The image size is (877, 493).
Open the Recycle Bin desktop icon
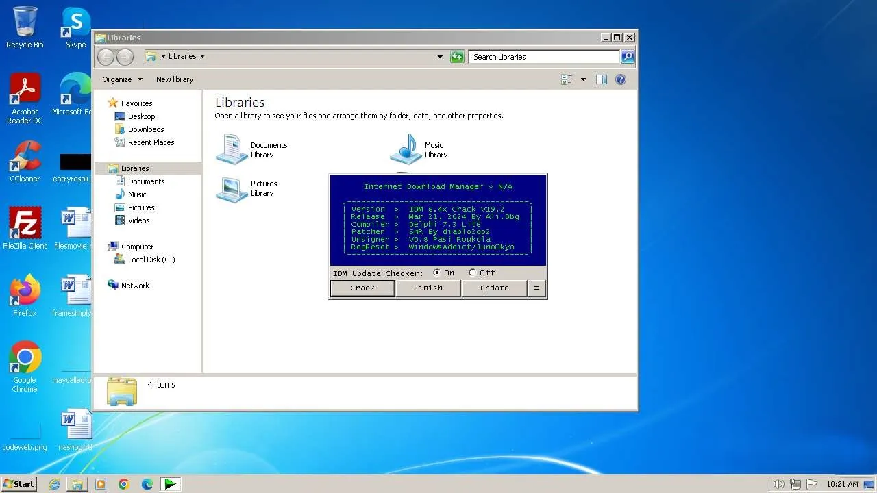click(25, 27)
